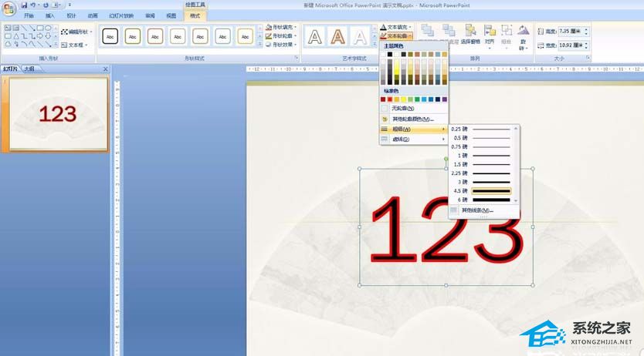Screen dimensions: 644x356
Task: Pick the triangle shape in shapes gallery
Action: coord(15,36)
